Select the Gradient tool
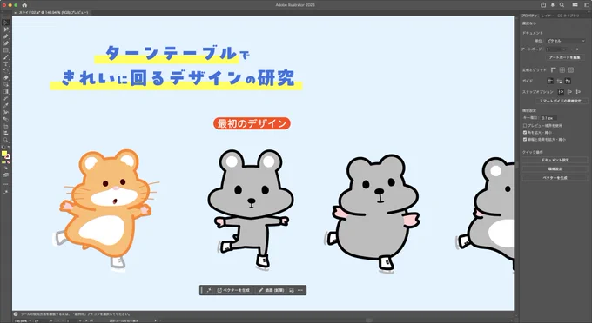The image size is (592, 323). coord(6,92)
